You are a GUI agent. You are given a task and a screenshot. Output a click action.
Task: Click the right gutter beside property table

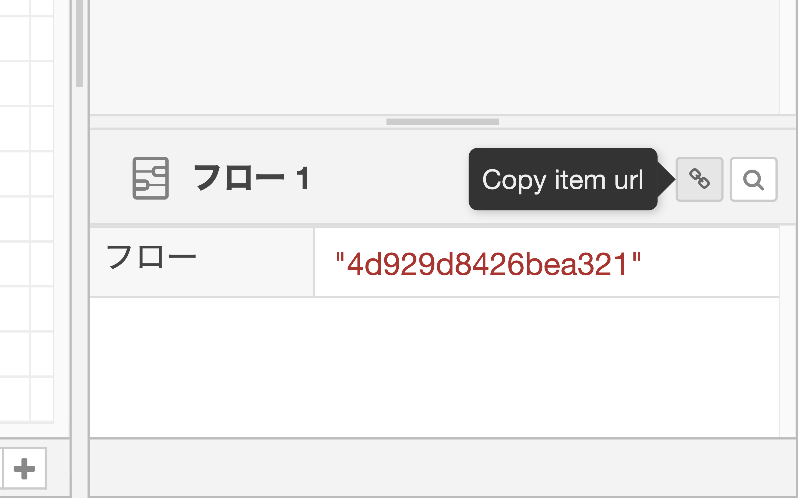pyautogui.click(x=787, y=329)
